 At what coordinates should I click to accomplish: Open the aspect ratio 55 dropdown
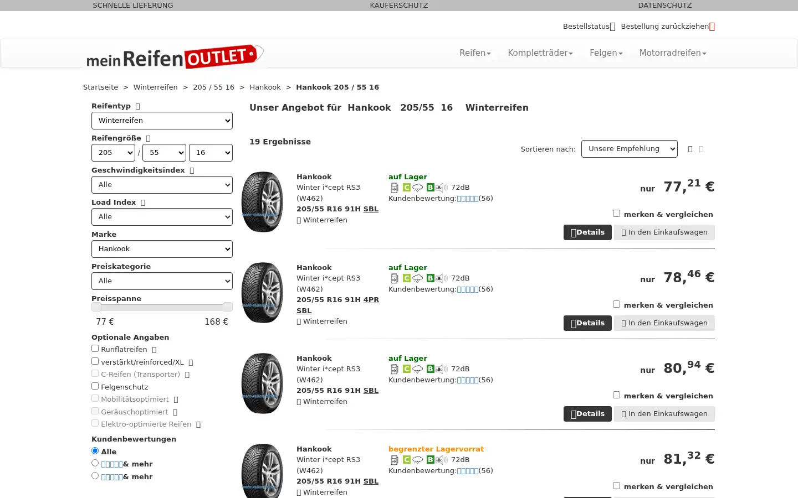click(164, 153)
